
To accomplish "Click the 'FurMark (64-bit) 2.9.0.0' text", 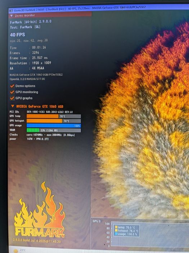I will tap(31, 22).
